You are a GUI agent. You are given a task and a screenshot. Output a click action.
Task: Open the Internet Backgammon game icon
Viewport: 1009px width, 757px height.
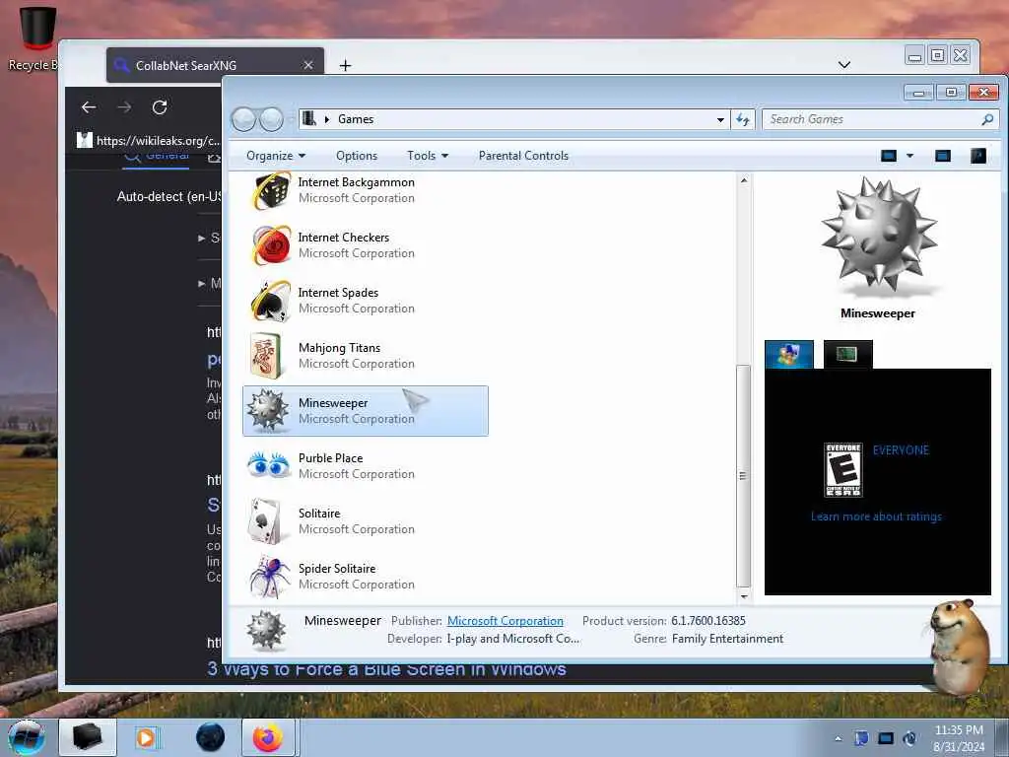tap(271, 190)
